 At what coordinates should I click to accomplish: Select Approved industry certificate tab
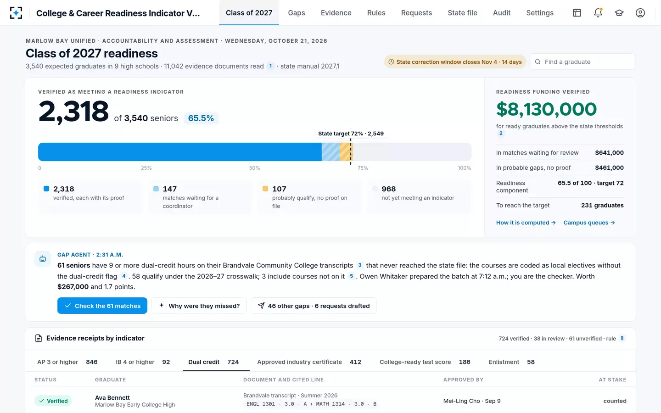(x=309, y=362)
